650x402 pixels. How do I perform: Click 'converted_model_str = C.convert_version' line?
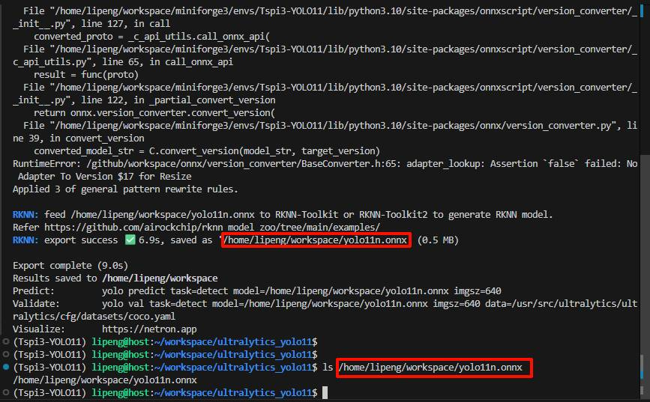(207, 151)
